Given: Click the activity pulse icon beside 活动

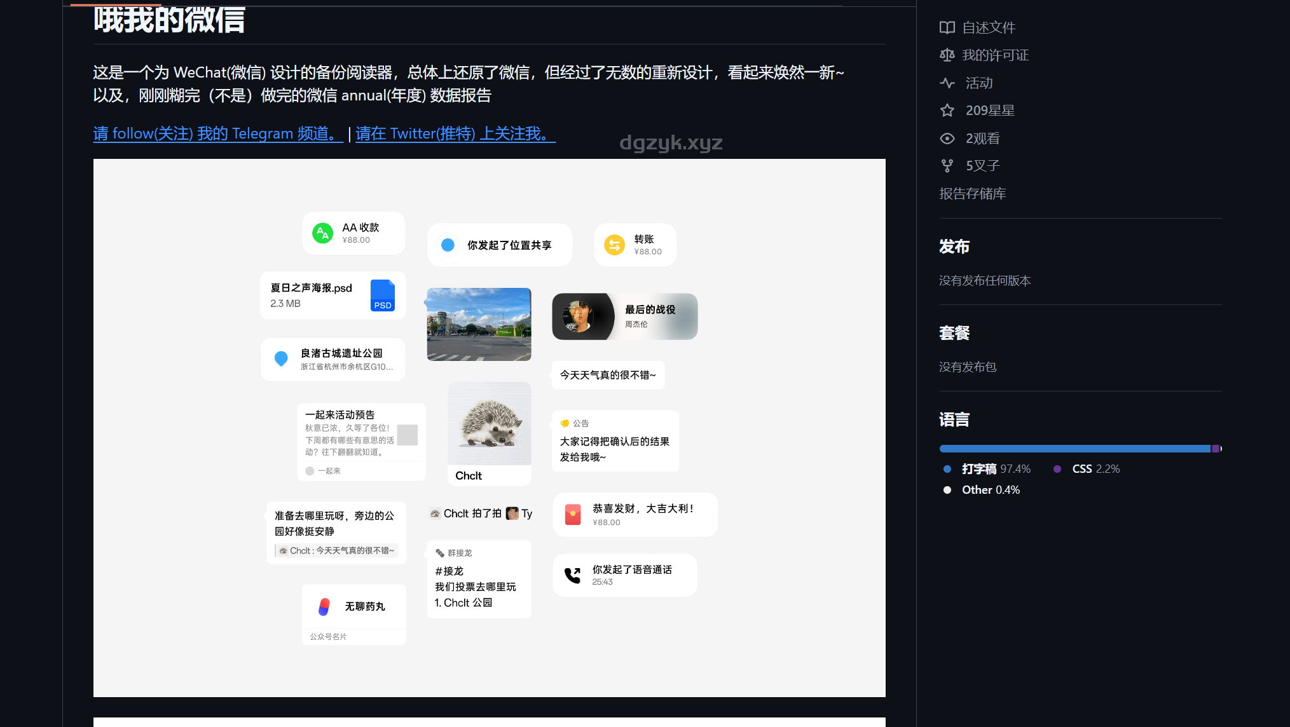Looking at the screenshot, I should [947, 83].
